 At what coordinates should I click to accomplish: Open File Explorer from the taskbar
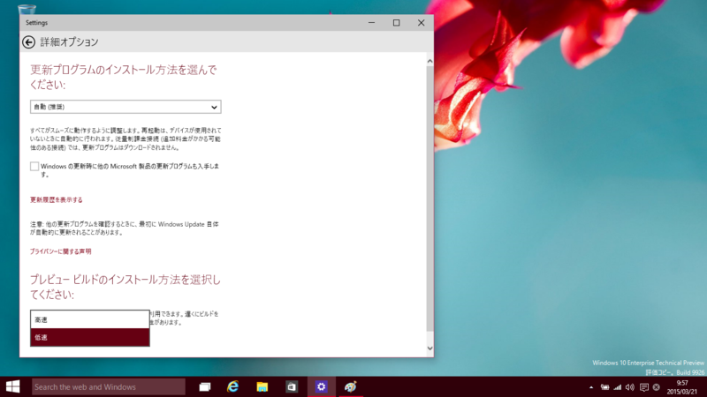click(x=262, y=386)
